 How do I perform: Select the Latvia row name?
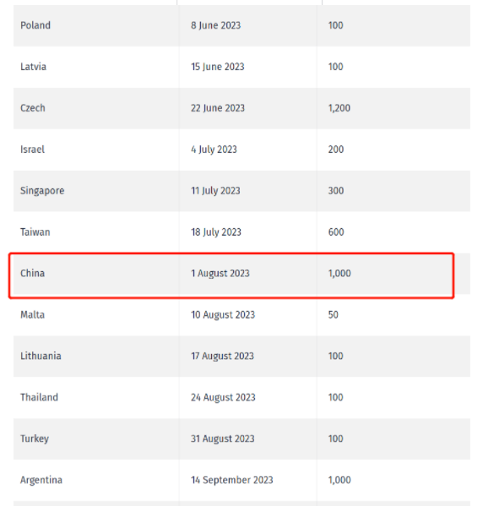[33, 67]
